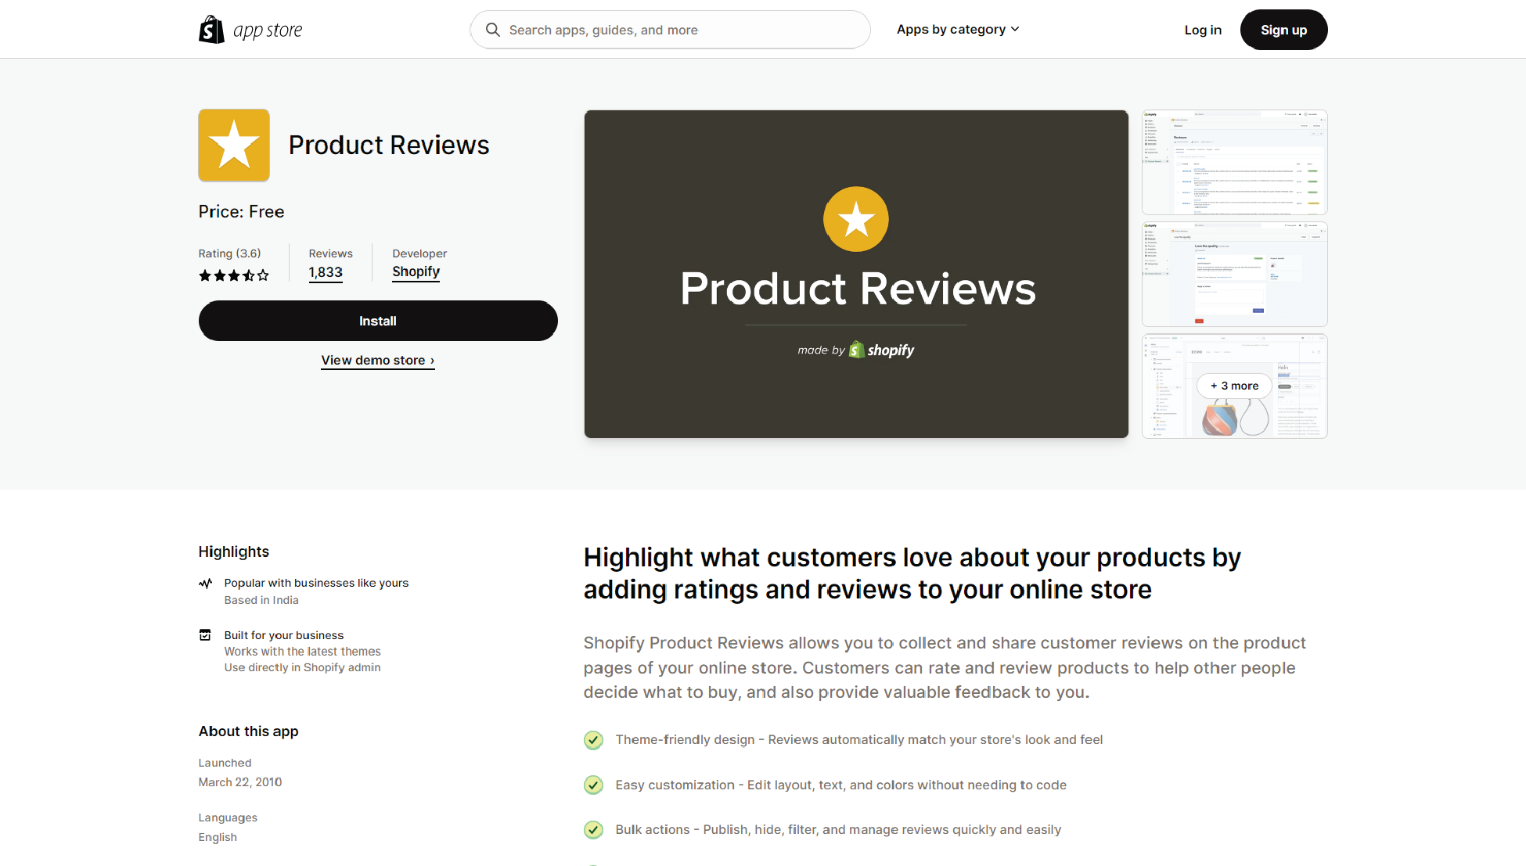
Task: Open the Log in page
Action: click(1202, 30)
